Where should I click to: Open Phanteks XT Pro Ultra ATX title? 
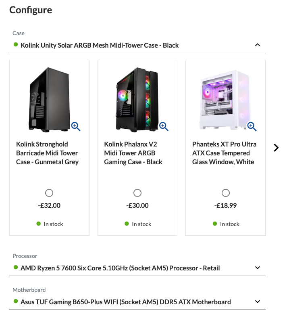[x=224, y=153]
